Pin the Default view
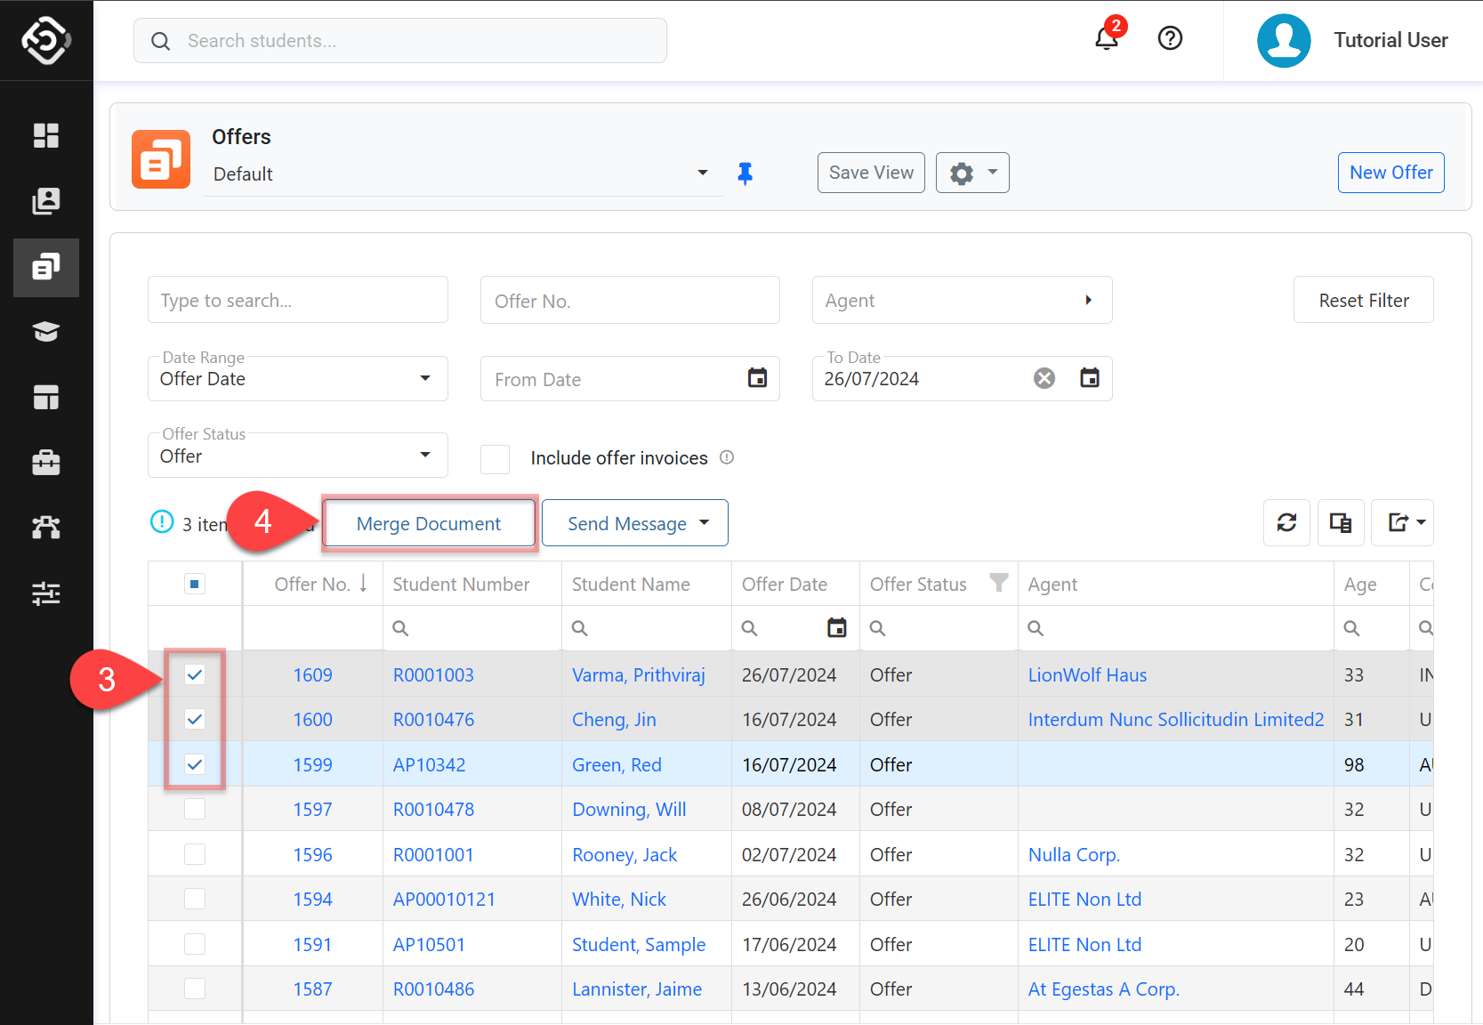 point(746,174)
